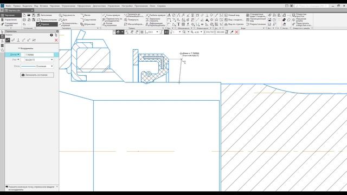The width and height of the screenshot is (347, 195).
Task: Open the Стиль line style dropdown
Action: [x=52, y=66]
